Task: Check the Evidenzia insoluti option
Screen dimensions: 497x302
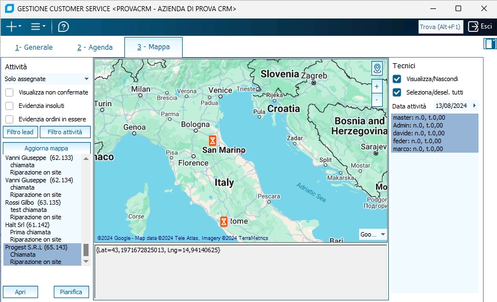Action: tap(10, 106)
